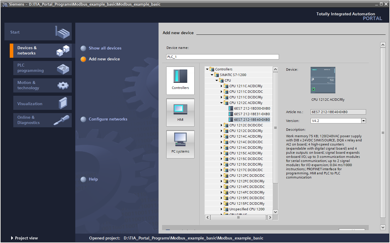Open the Version V4.2 dropdown
The width and height of the screenshot is (390, 243).
click(363, 121)
